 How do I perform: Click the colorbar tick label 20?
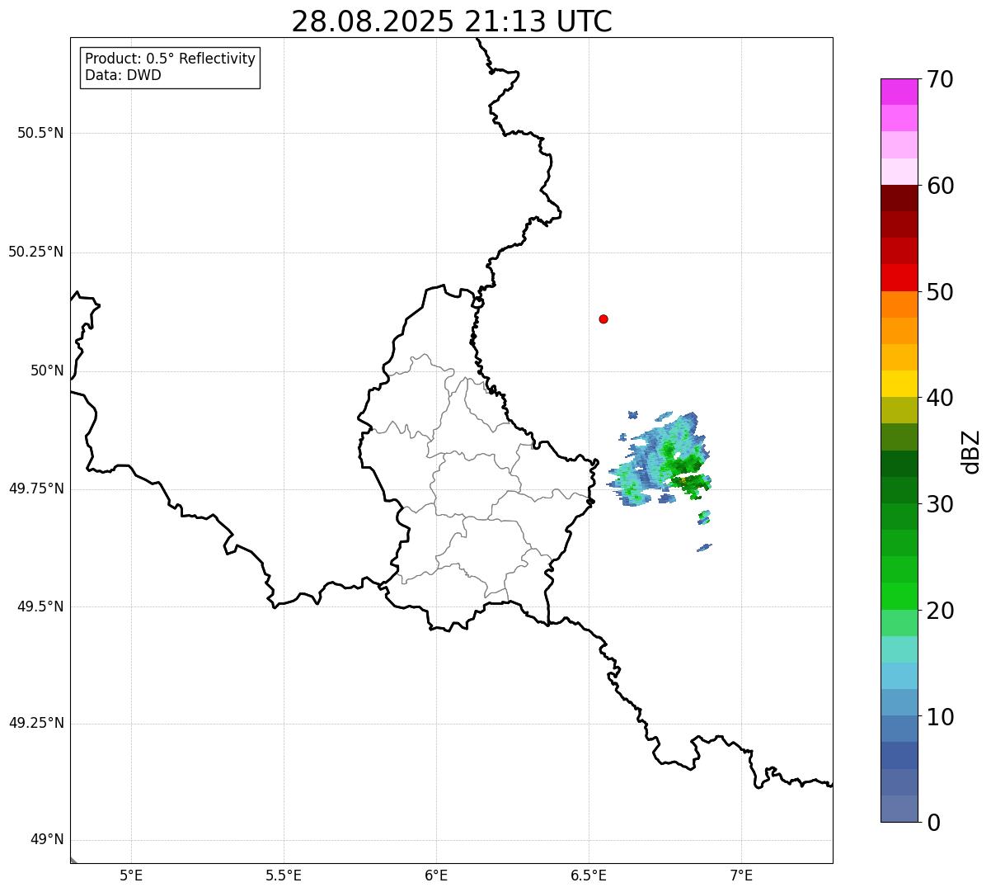click(x=940, y=611)
